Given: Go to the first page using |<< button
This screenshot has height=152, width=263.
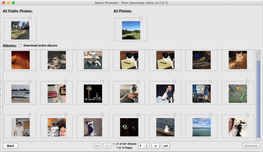Looking at the screenshot, I should (97, 146).
